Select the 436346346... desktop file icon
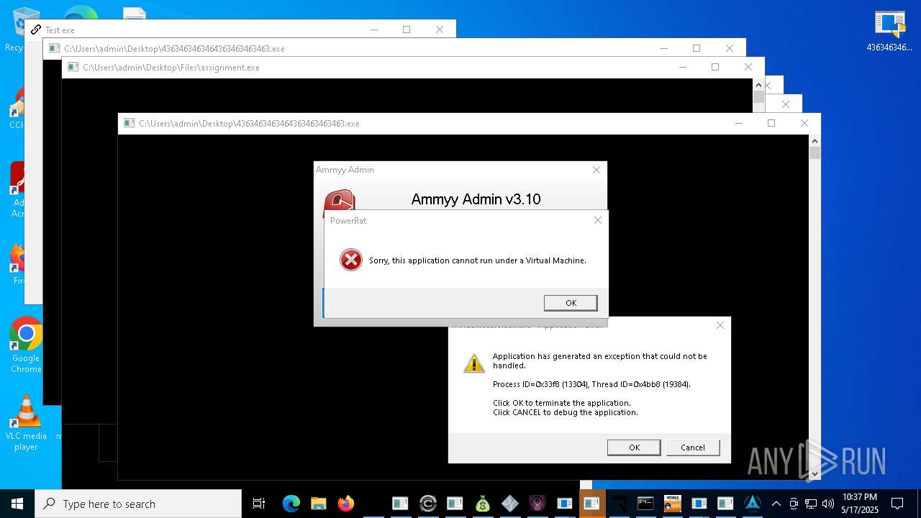Image resolution: width=921 pixels, height=518 pixels. point(889,30)
